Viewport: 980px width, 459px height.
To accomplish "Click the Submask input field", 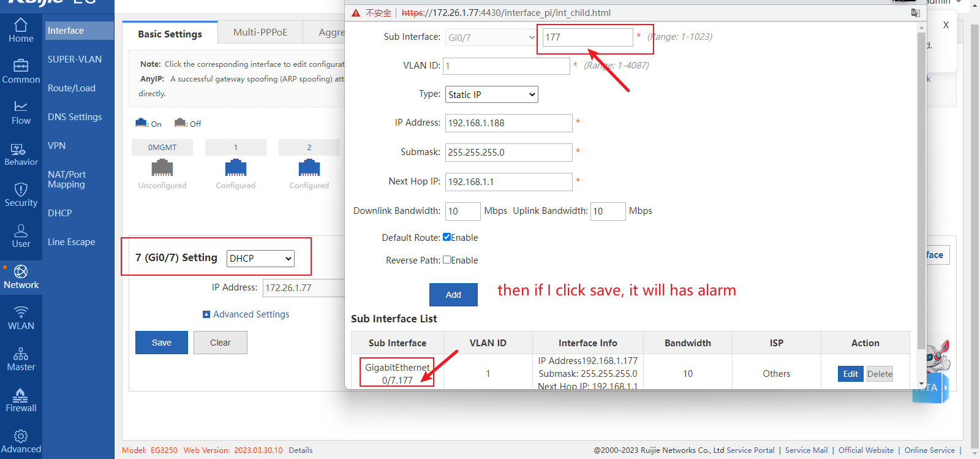I will pos(509,153).
